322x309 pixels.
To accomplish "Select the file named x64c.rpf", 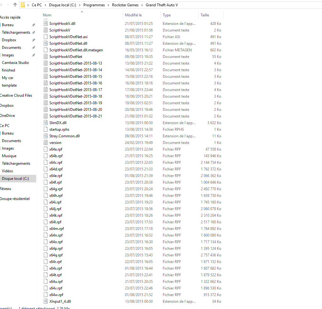I will [56, 163].
